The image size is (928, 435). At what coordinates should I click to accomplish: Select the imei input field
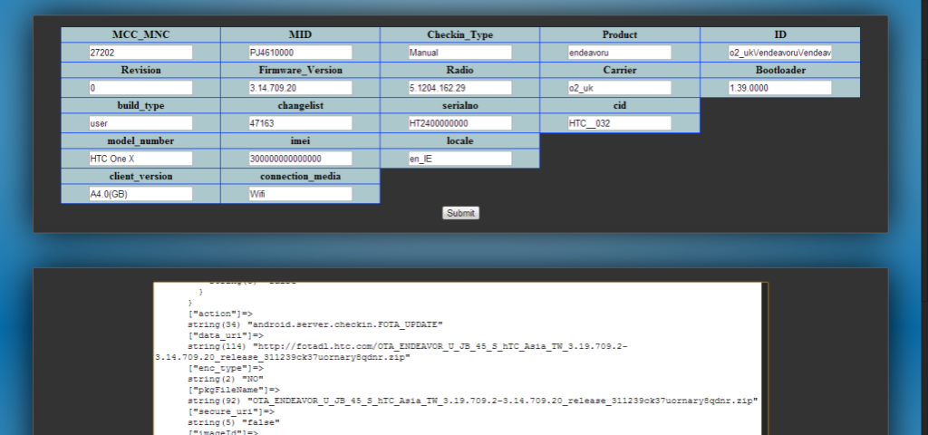tap(300, 159)
